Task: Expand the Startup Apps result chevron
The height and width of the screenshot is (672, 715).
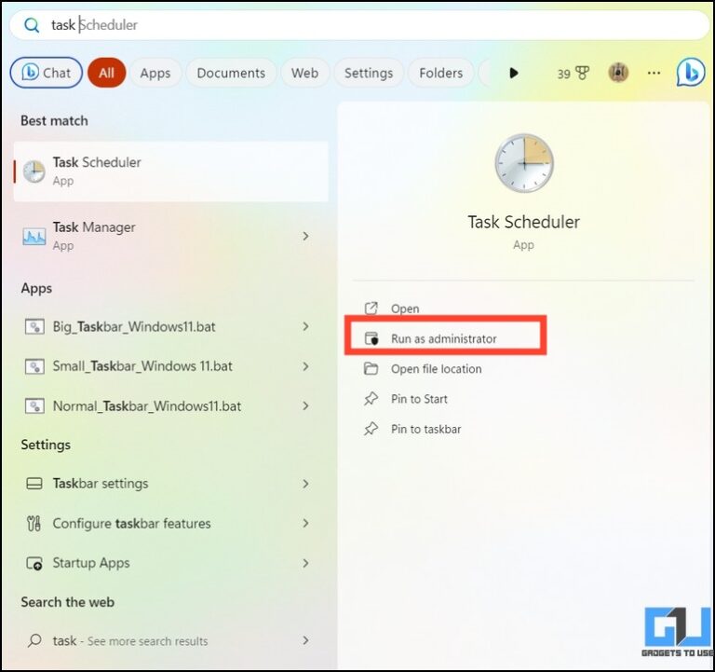Action: 305,563
